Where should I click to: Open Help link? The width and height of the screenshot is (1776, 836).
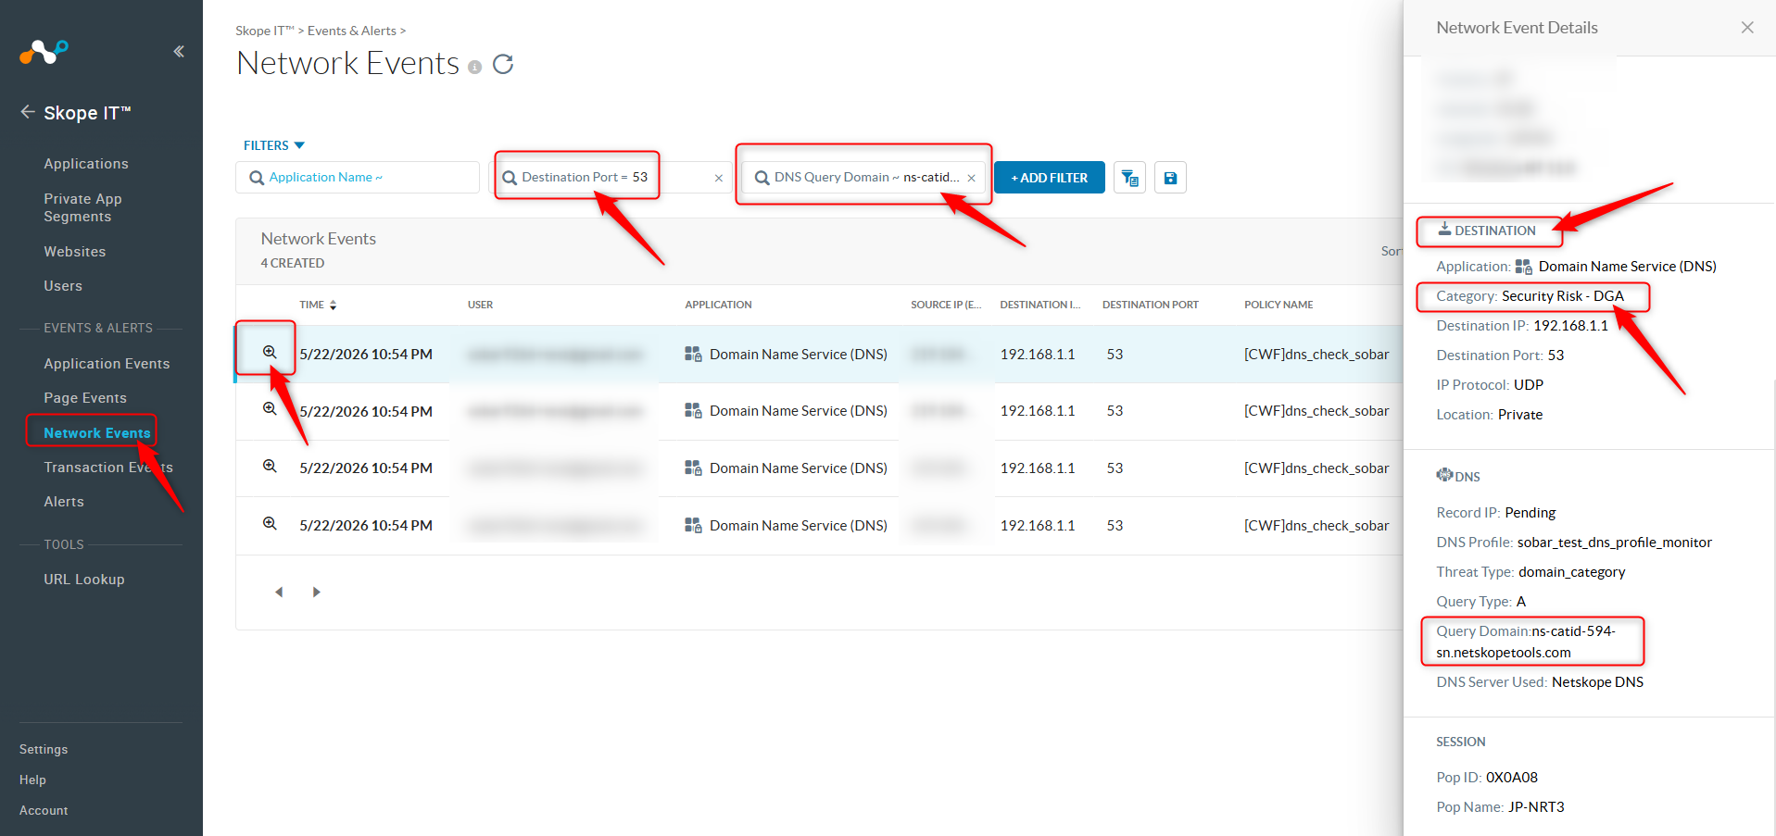pyautogui.click(x=32, y=780)
